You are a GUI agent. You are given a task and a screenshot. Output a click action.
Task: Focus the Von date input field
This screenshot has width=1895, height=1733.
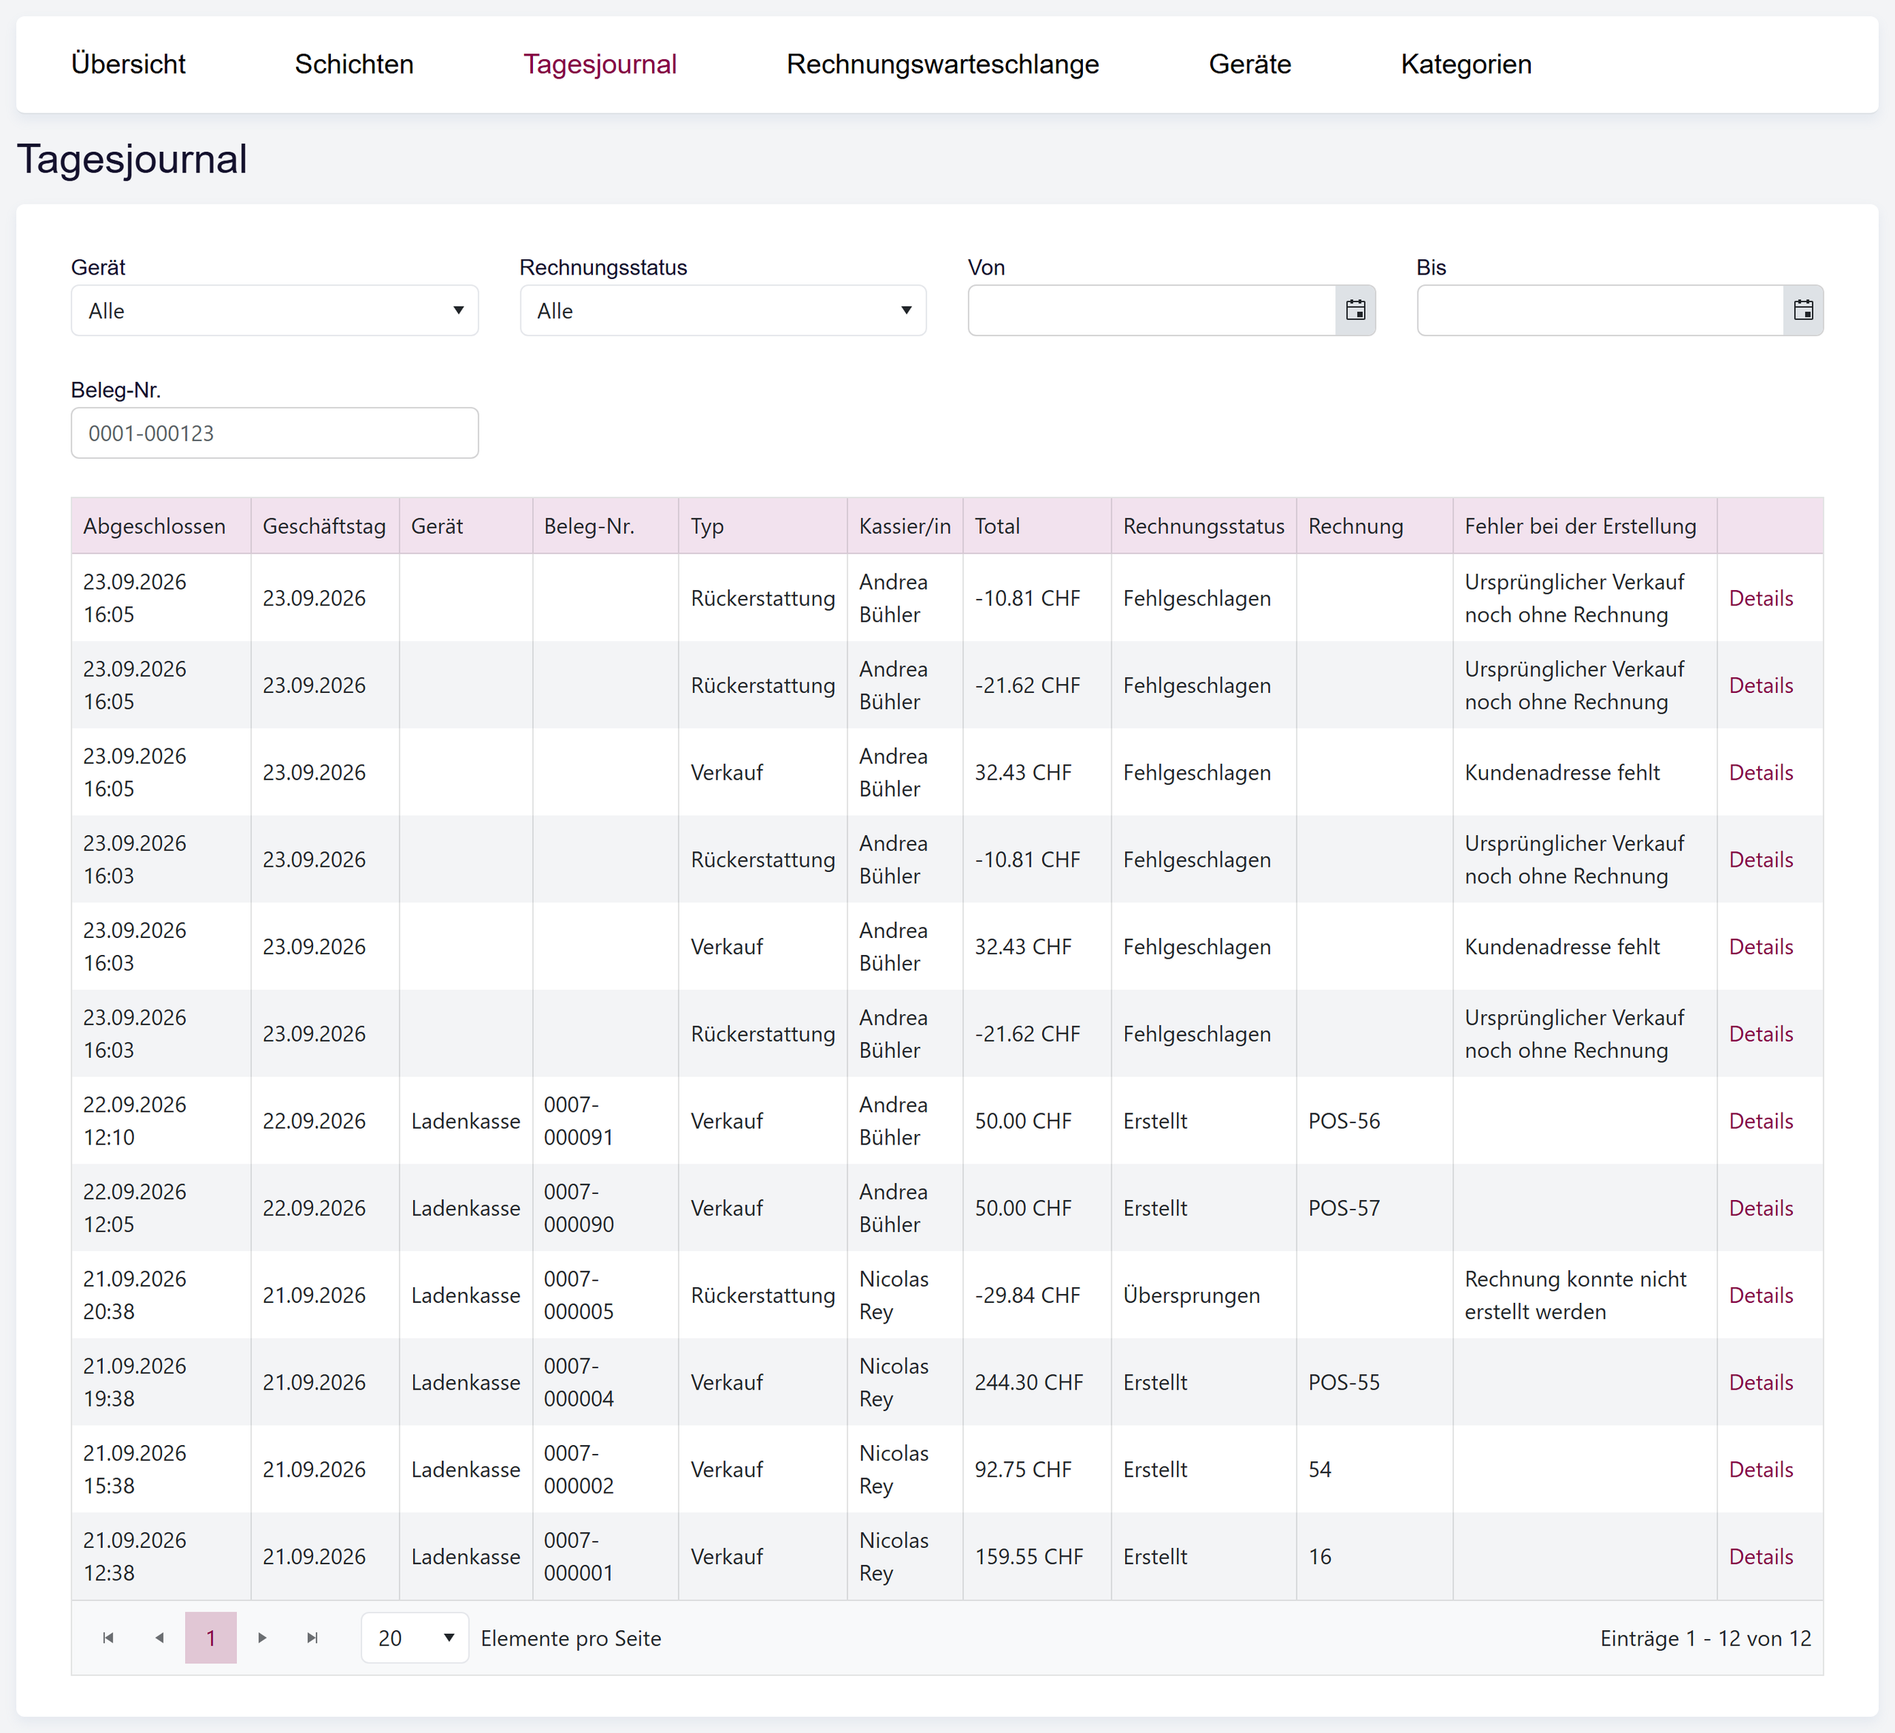[x=1153, y=310]
